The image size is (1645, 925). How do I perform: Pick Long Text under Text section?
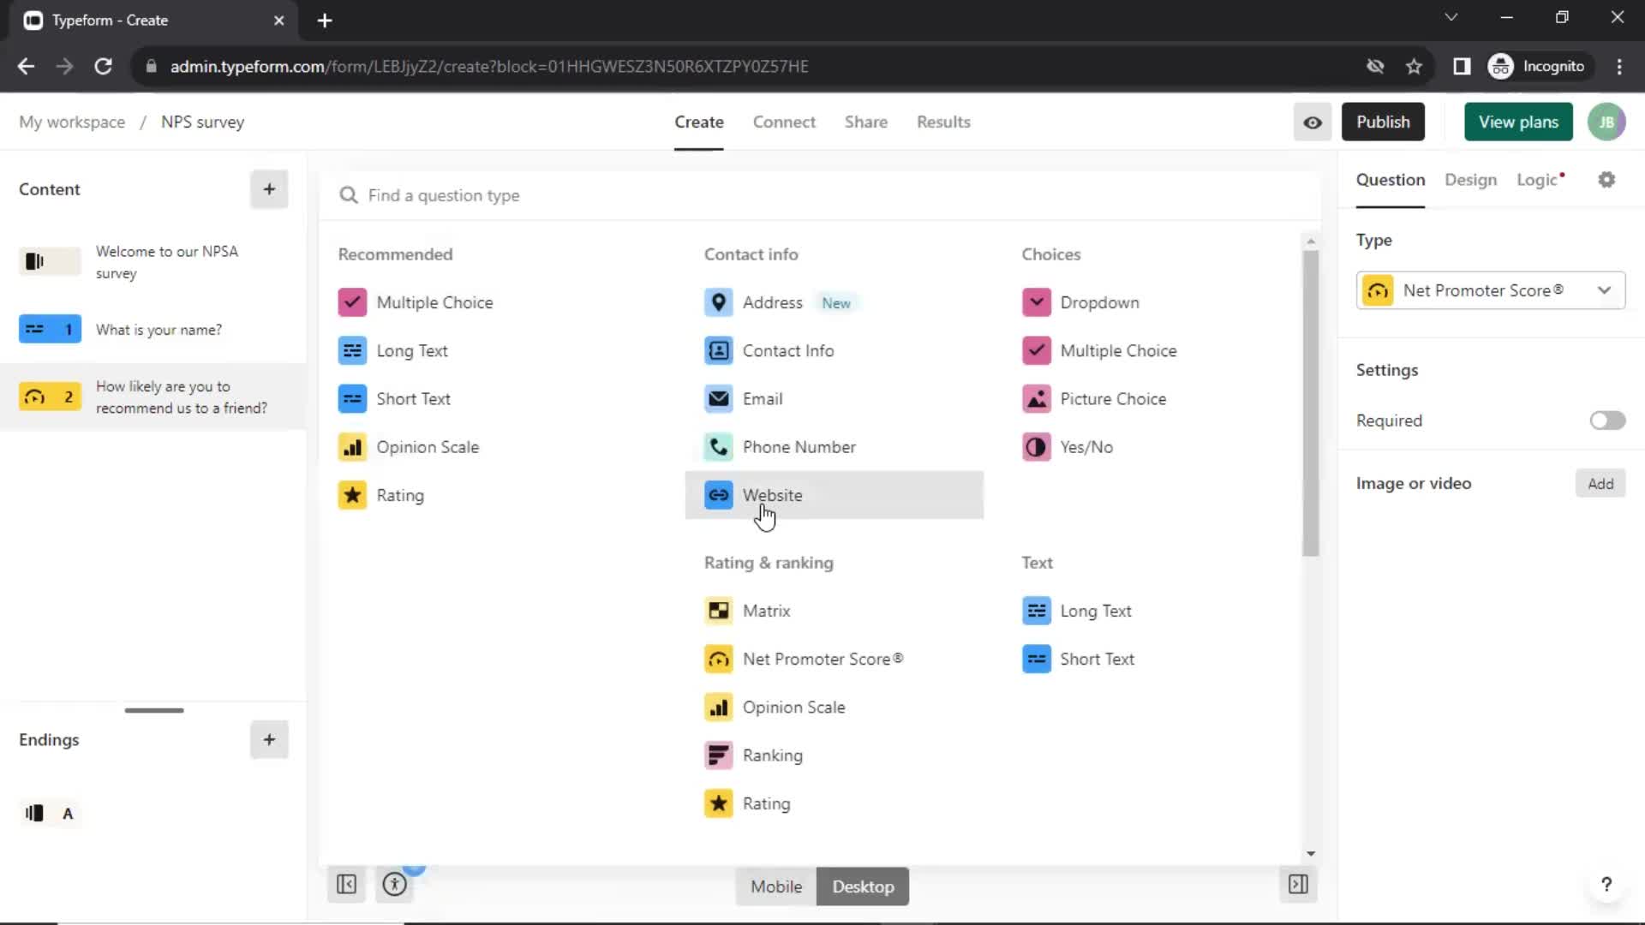tap(1077, 611)
